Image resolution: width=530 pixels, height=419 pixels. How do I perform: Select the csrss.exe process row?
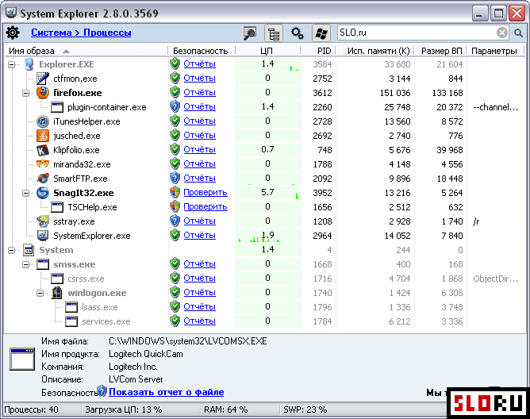(264, 279)
